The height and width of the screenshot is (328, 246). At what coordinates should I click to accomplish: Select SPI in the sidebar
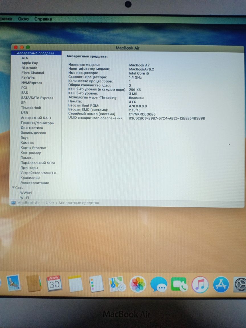tap(24, 102)
